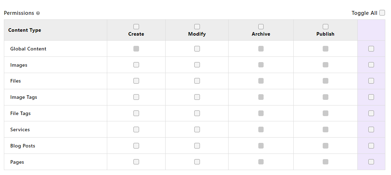
Task: Toggle the whole Files row checkbox
Action: pos(371,81)
